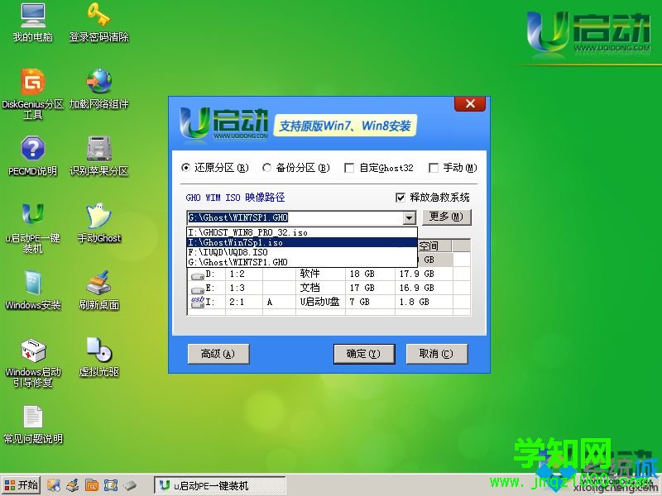Activate the u启动PE一键装机 taskbar button

point(219,485)
